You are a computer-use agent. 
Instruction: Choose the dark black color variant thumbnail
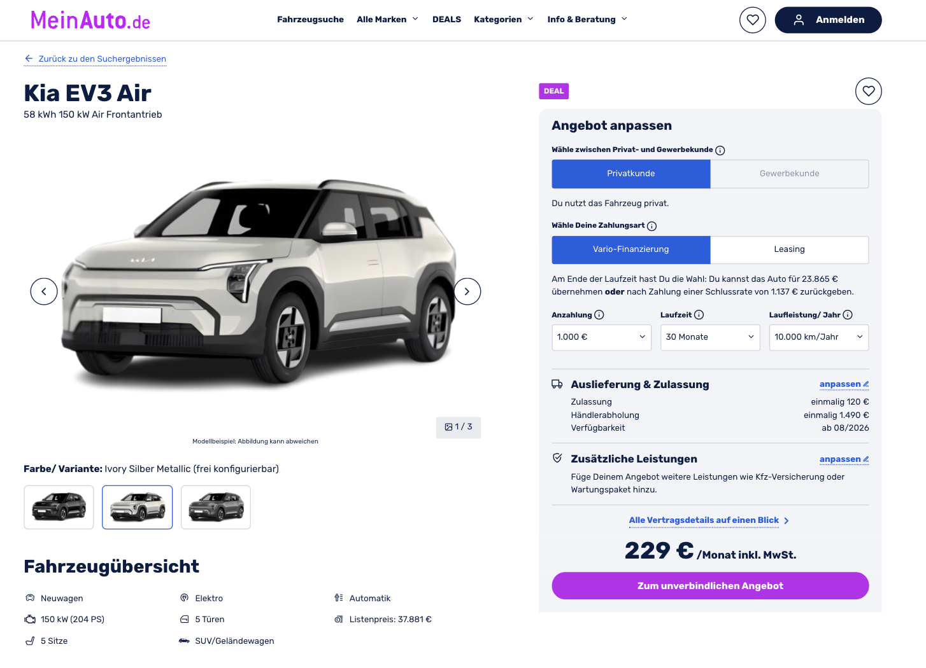[x=59, y=507]
